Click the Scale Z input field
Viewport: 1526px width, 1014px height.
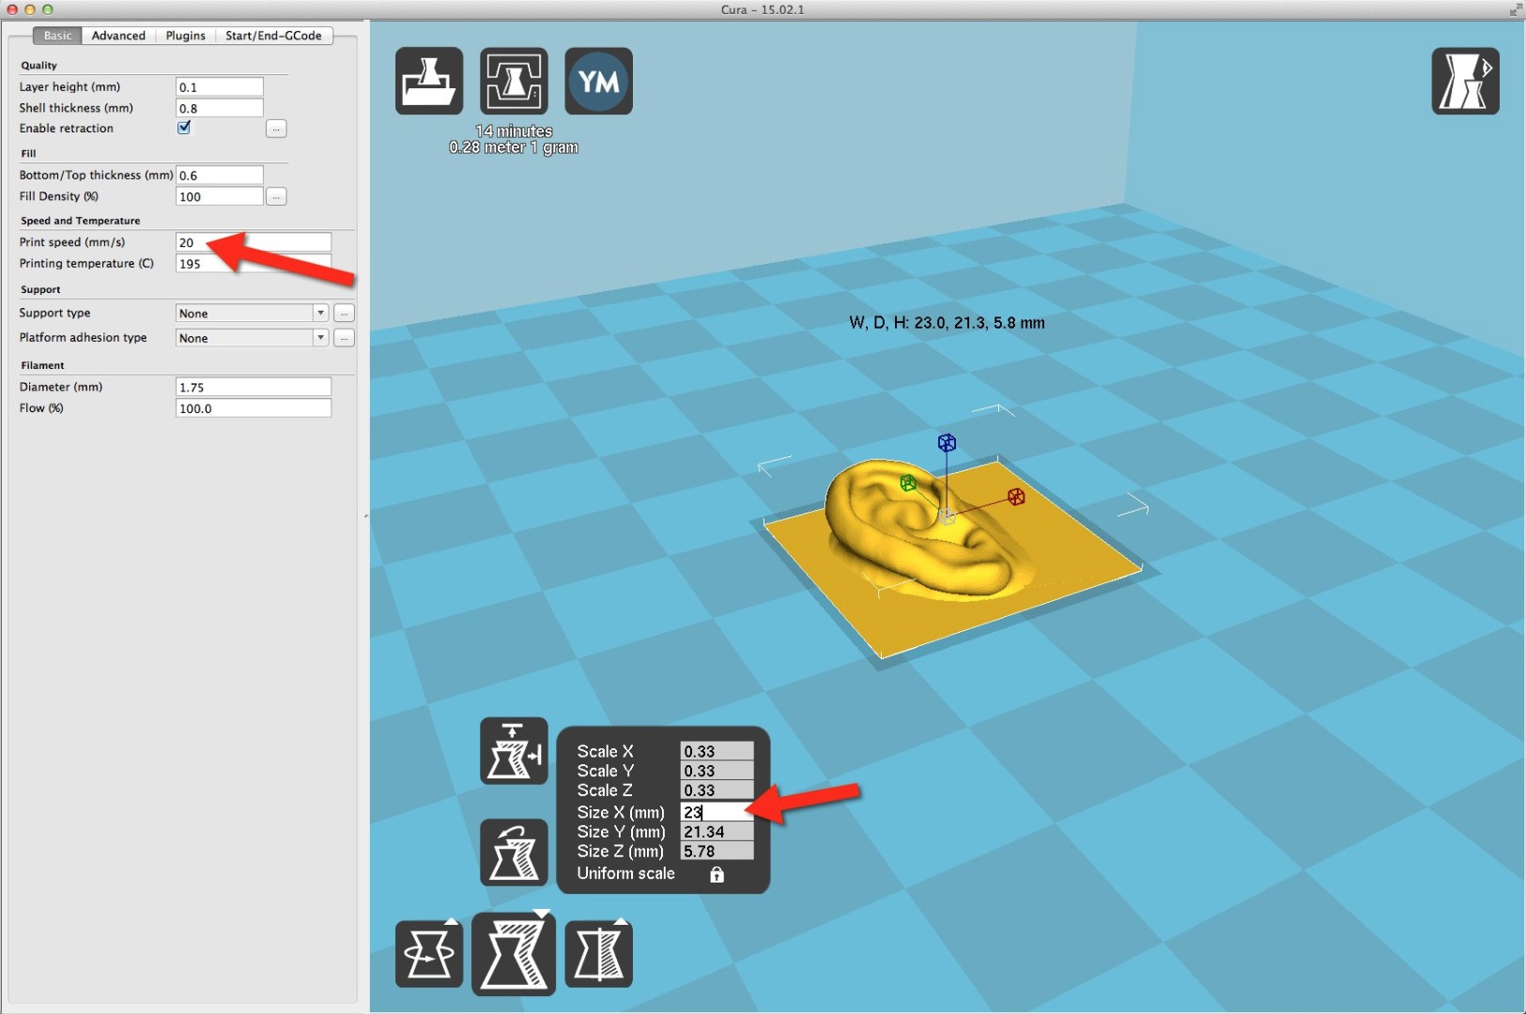(x=717, y=791)
